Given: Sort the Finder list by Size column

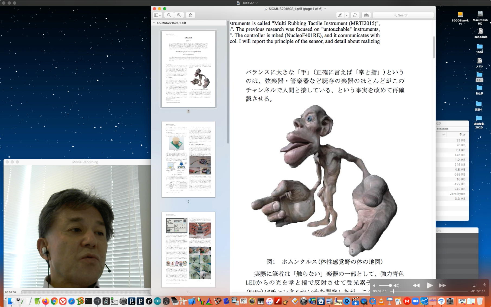Looking at the screenshot, I should 462,134.
